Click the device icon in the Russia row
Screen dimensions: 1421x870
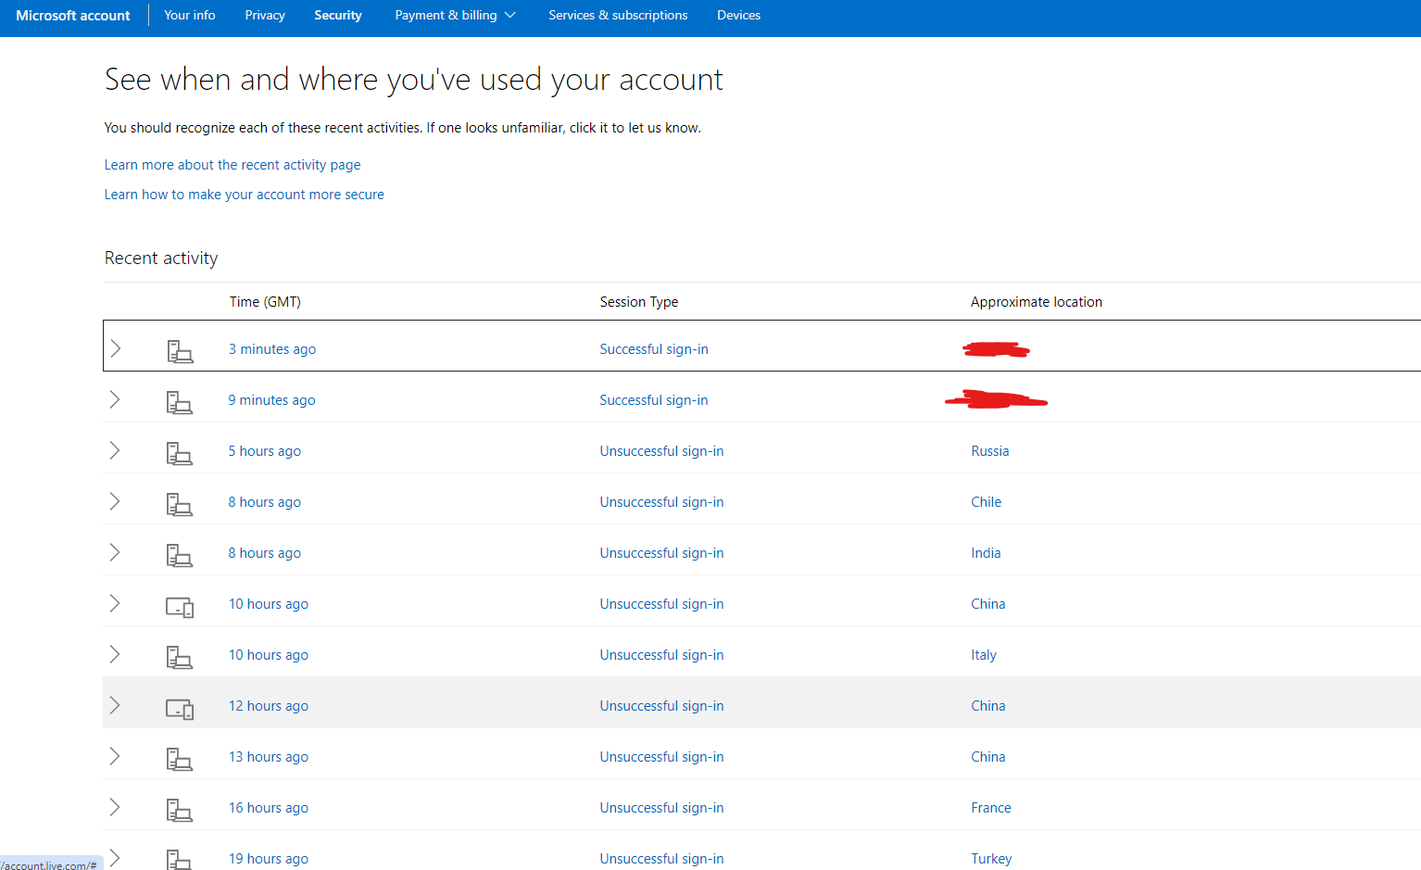coord(180,453)
